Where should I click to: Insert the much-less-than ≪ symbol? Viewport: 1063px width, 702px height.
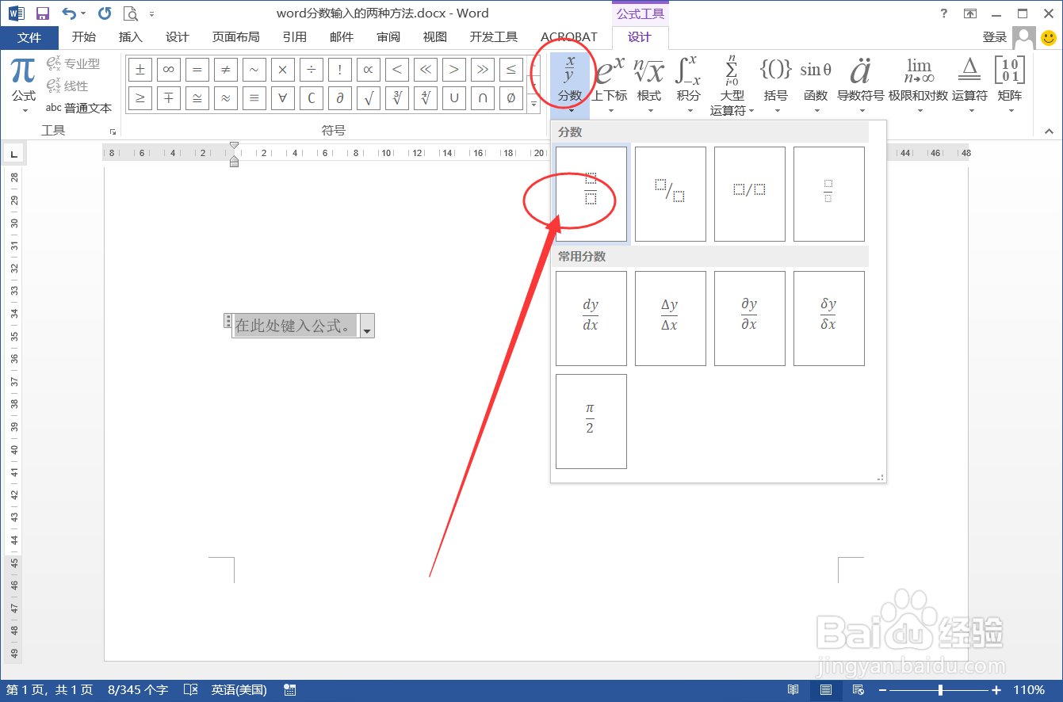(426, 70)
